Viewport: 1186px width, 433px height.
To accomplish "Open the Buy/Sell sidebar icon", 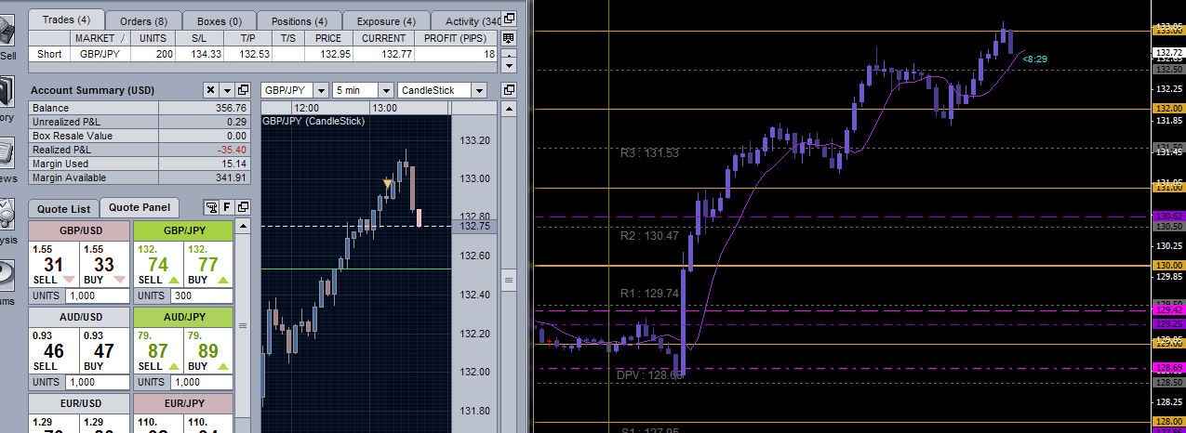I will [7, 31].
